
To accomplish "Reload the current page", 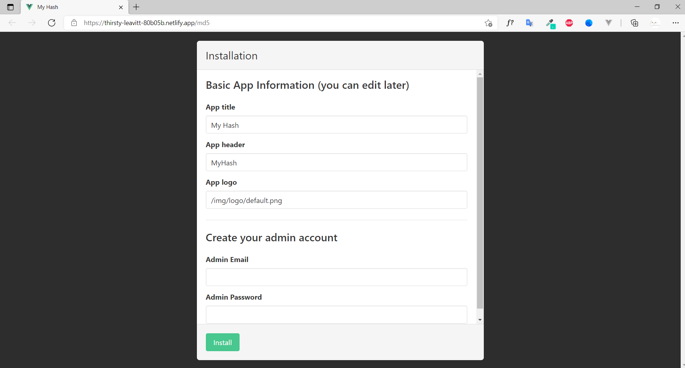I will coord(52,23).
